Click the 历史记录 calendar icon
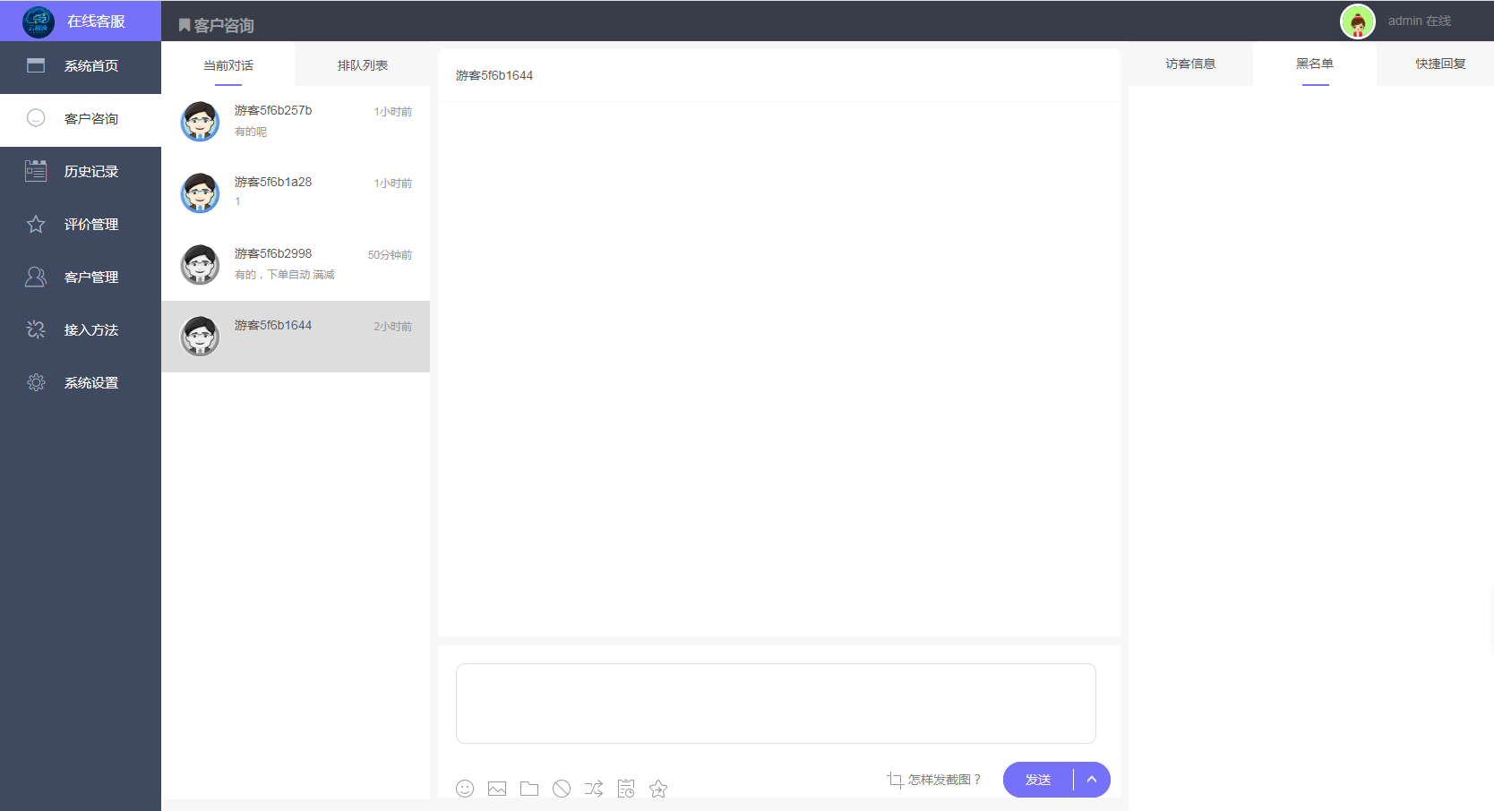Viewport: 1494px width, 811px height. (36, 171)
